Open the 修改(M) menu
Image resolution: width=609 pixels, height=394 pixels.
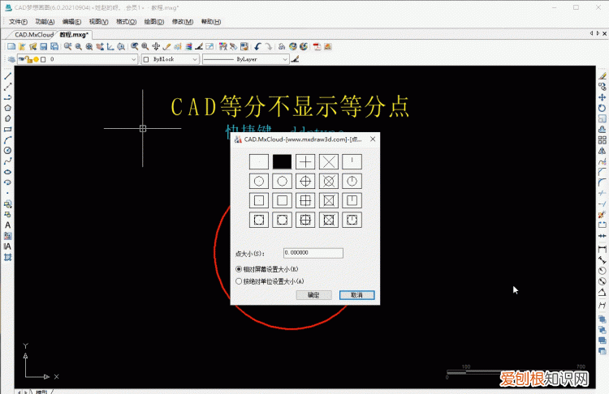(x=183, y=22)
